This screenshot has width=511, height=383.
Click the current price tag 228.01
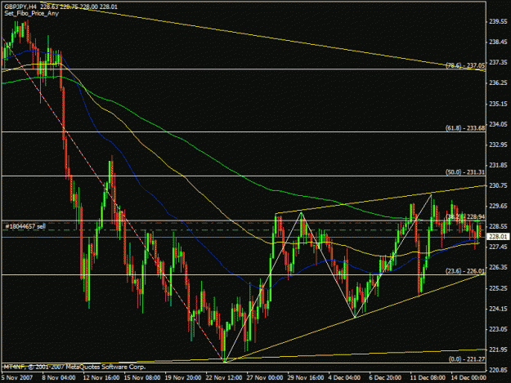click(x=498, y=237)
